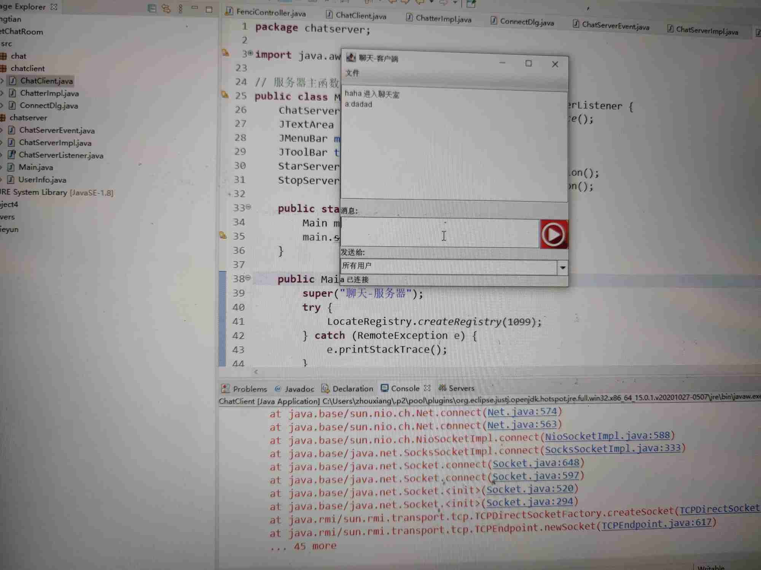761x570 pixels.
Task: Select Main.java in Package Explorer
Action: (x=36, y=167)
